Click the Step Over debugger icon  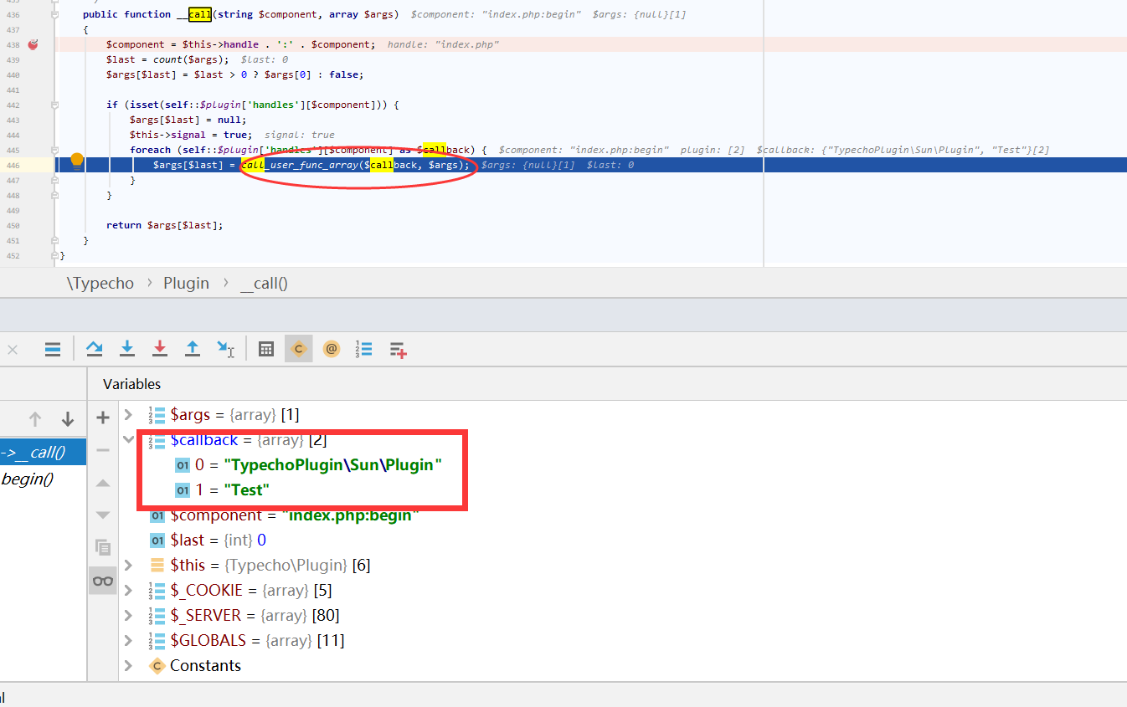(x=95, y=349)
